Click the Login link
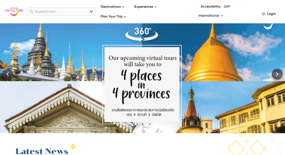Viewport: 285px width, 155px height. click(x=271, y=14)
